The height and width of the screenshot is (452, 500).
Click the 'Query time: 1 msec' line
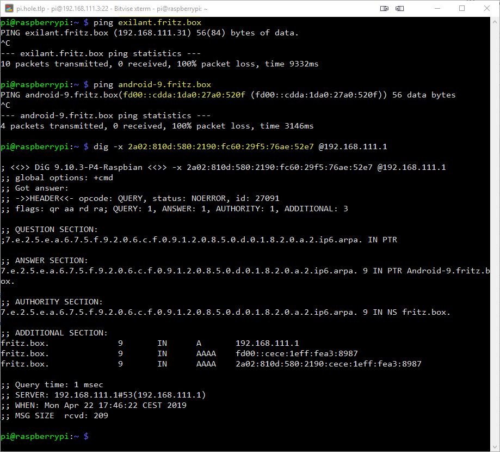[x=52, y=384]
